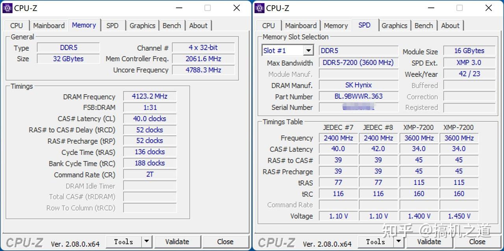Open Mainboard tab in left CPU-Z window
504x251 pixels.
tap(49, 26)
